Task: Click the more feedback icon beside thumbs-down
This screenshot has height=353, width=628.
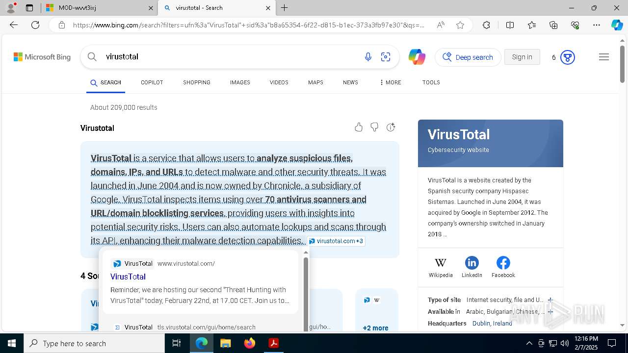Action: [391, 127]
